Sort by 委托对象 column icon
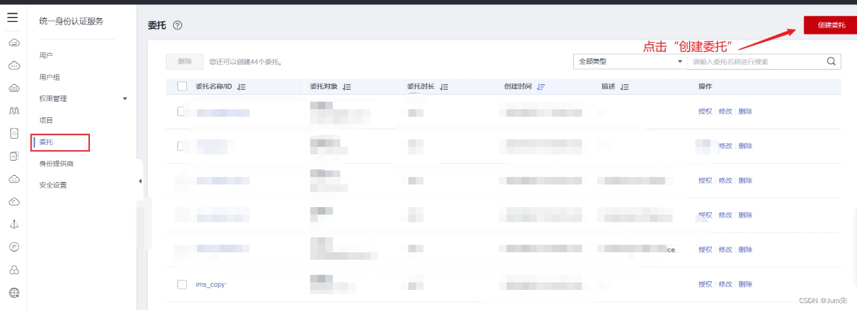Image resolution: width=857 pixels, height=310 pixels. tap(347, 87)
